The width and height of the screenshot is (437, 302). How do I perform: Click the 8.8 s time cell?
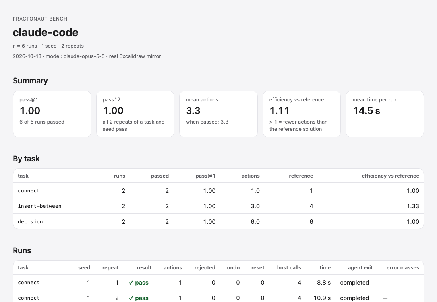point(323,283)
